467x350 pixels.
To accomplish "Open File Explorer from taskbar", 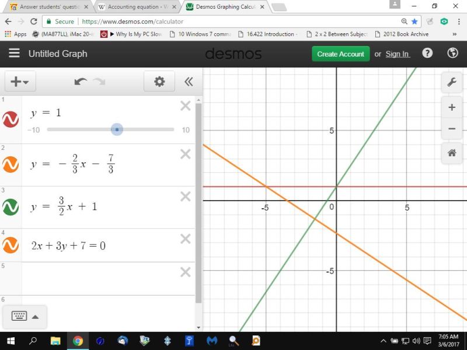I will point(55,341).
